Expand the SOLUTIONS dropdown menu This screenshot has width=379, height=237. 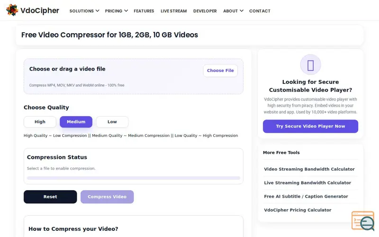point(84,11)
